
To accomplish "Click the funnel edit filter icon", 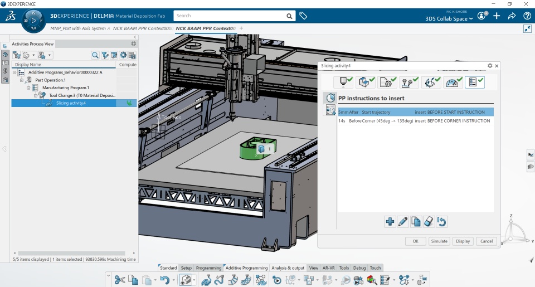I will [x=105, y=55].
